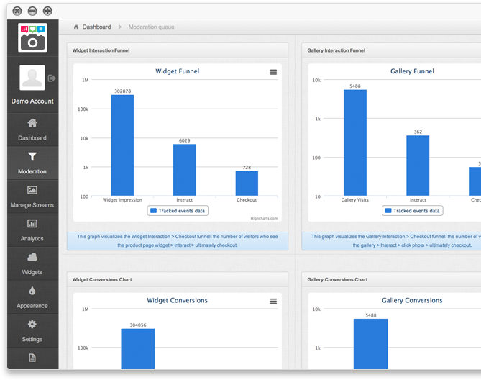Click the Widget funnel description note
Image resolution: width=481 pixels, height=380 pixels.
point(178,241)
